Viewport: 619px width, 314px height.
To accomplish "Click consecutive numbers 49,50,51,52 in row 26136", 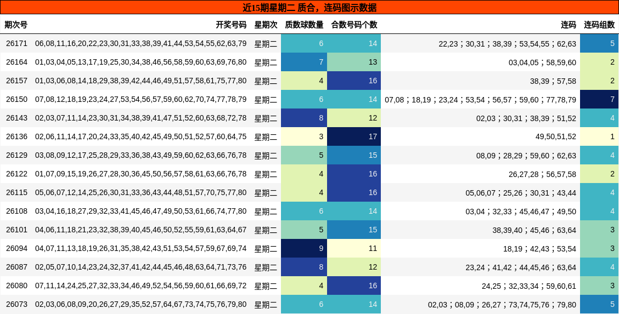I will click(x=555, y=137).
